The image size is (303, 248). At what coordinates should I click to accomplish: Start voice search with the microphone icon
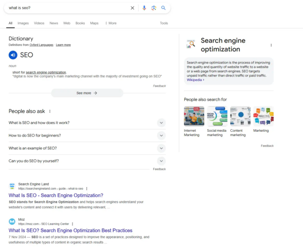pyautogui.click(x=144, y=8)
